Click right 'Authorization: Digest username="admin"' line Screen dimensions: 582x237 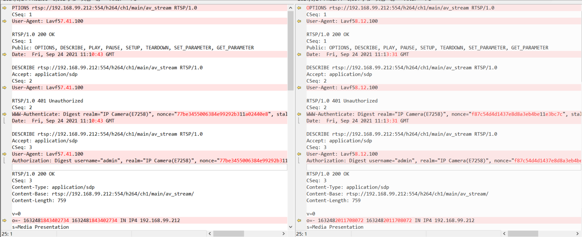pos(444,161)
